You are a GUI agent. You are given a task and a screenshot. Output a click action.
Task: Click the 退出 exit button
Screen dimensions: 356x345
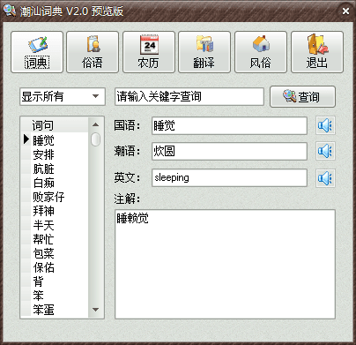pos(317,52)
